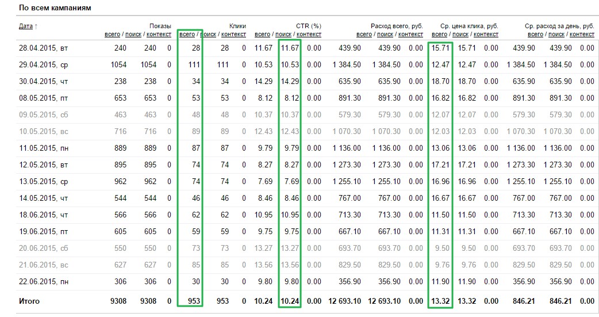The image size is (599, 317).
Task: Click the date cell 11.05.2015, пн
Action: point(44,148)
